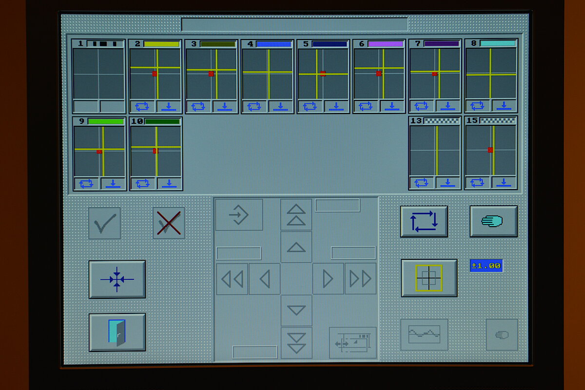Click the single down arrow button

(x=296, y=311)
